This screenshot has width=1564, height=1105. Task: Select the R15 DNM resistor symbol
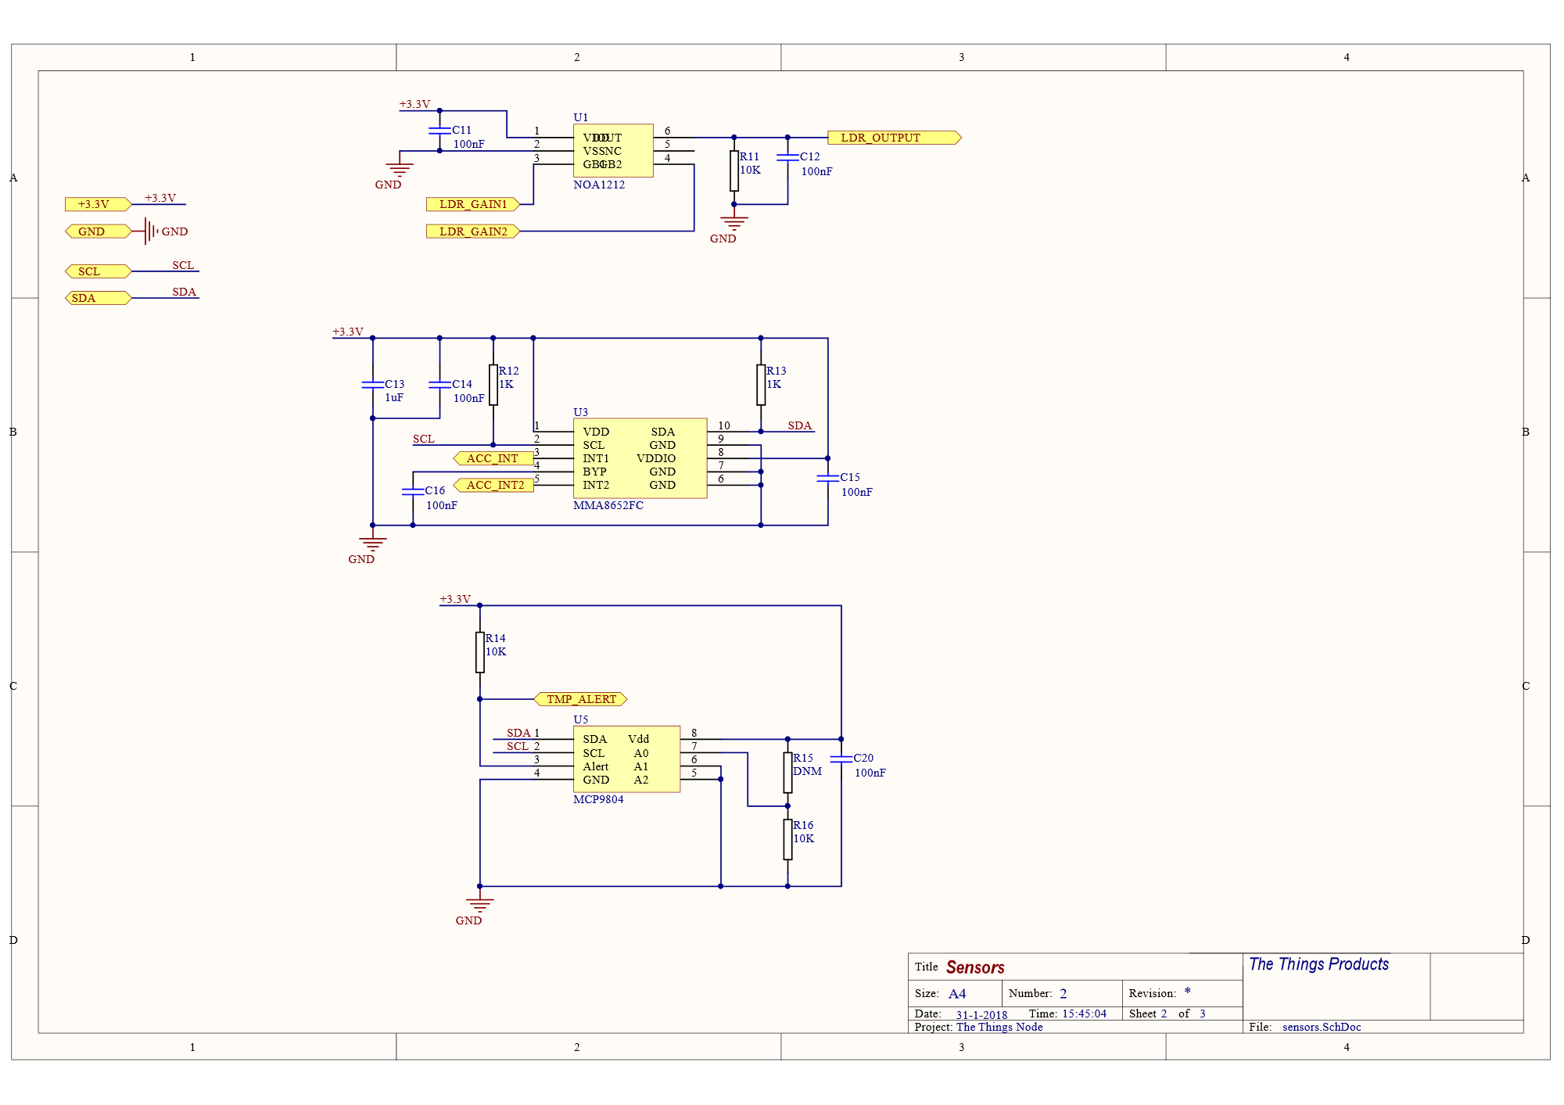[x=787, y=773]
